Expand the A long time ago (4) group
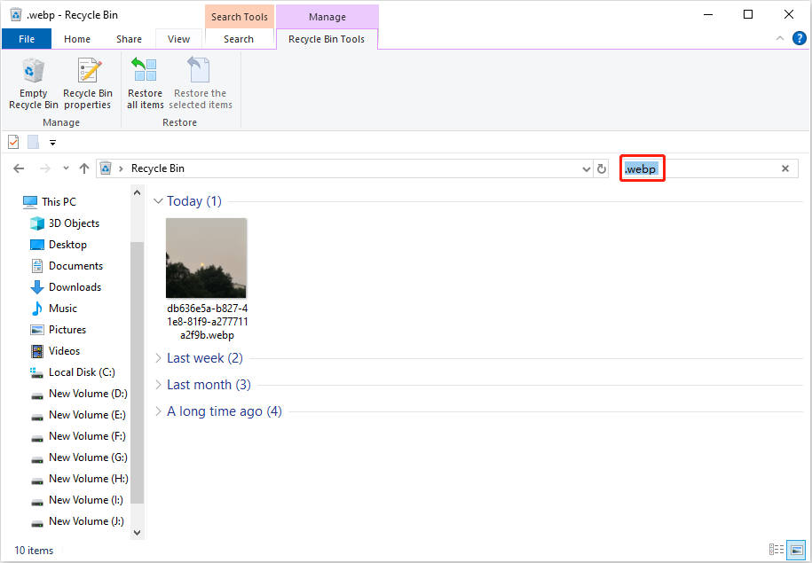The image size is (812, 563). 159,411
